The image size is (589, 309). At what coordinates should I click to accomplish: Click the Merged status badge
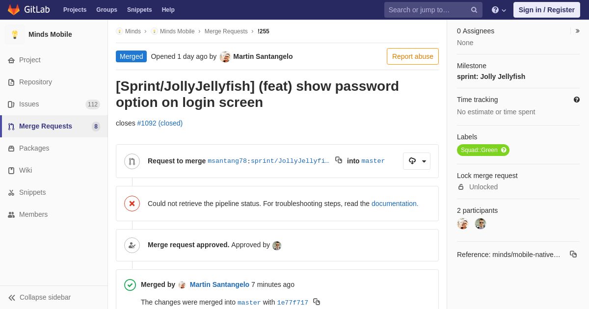[131, 56]
